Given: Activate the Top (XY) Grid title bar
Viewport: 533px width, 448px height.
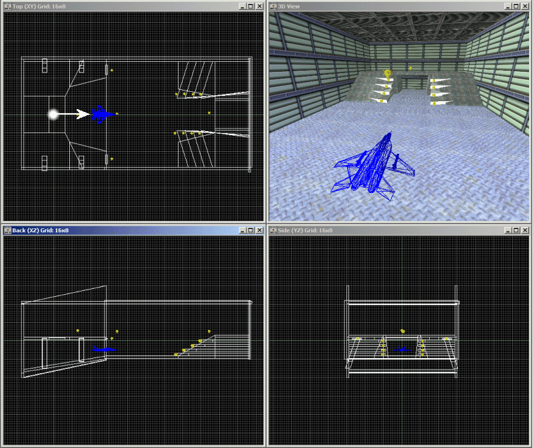Looking at the screenshot, I should point(133,6).
